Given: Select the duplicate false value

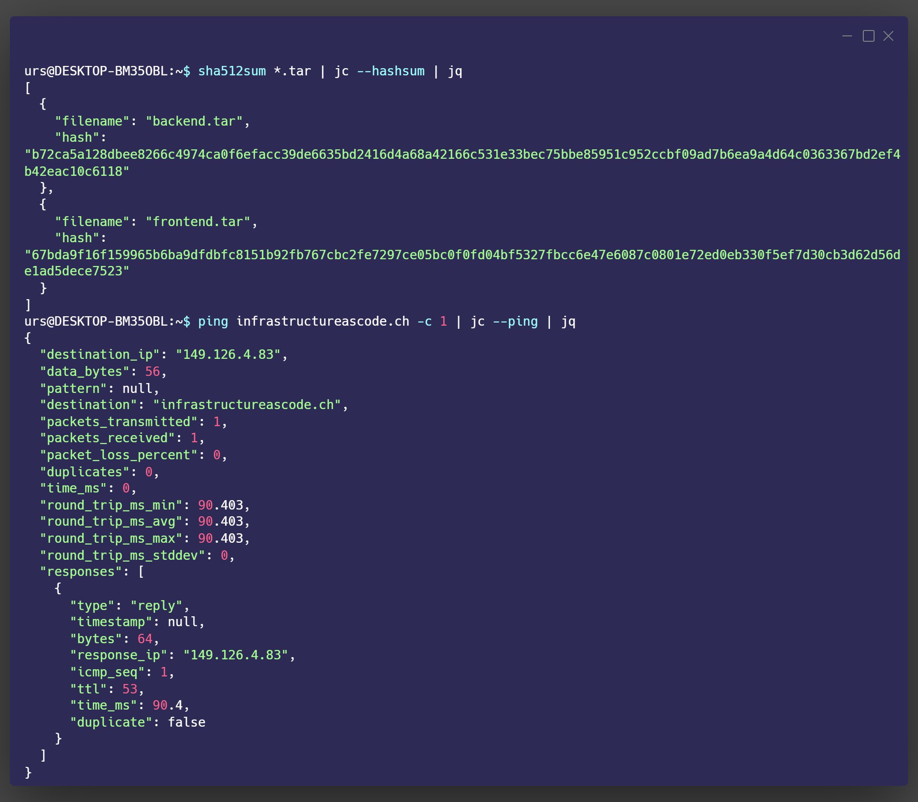Looking at the screenshot, I should (187, 722).
